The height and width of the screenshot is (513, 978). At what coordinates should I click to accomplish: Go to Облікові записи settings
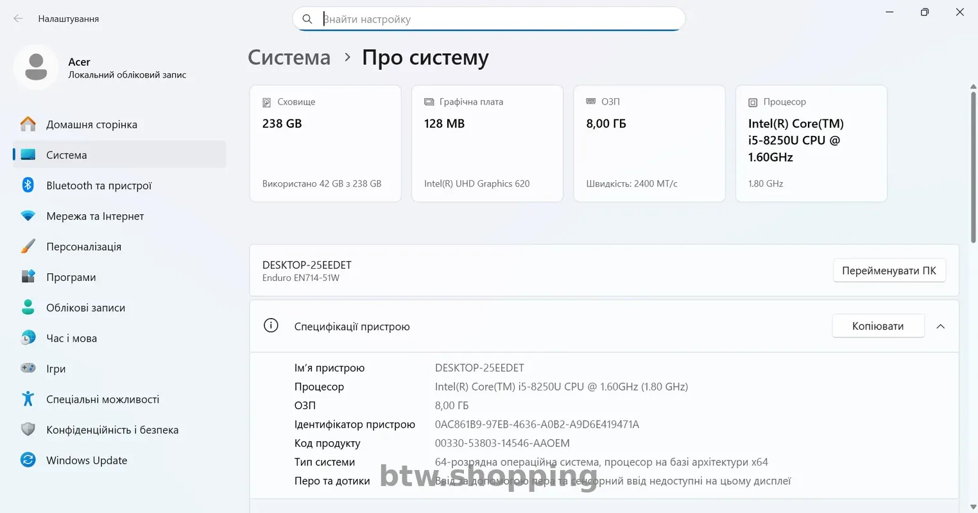(x=85, y=308)
